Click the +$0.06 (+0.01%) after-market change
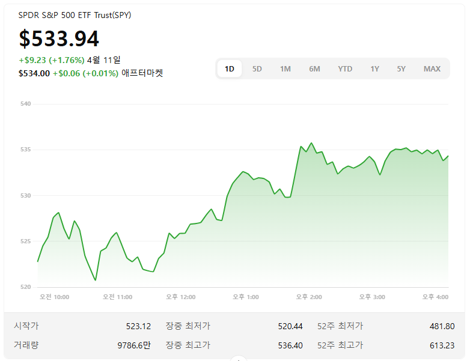Screen dimensions: 470x361 [x=86, y=73]
